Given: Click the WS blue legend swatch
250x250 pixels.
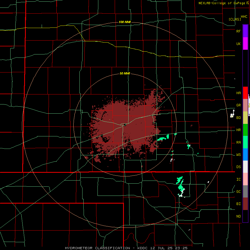Looking at the screenshot, I should (245, 154).
